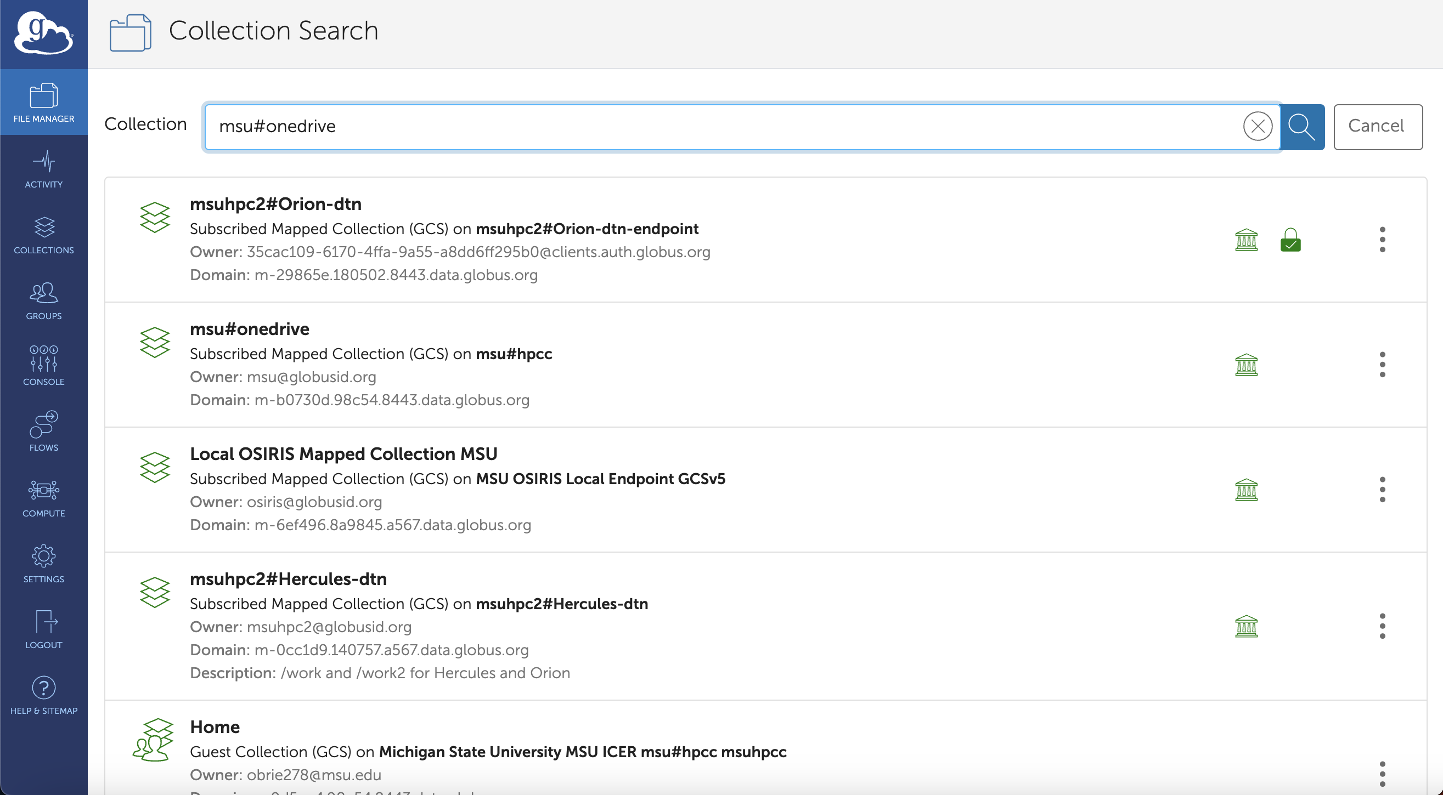Open the Flows section
Viewport: 1443px width, 795px height.
click(x=44, y=431)
